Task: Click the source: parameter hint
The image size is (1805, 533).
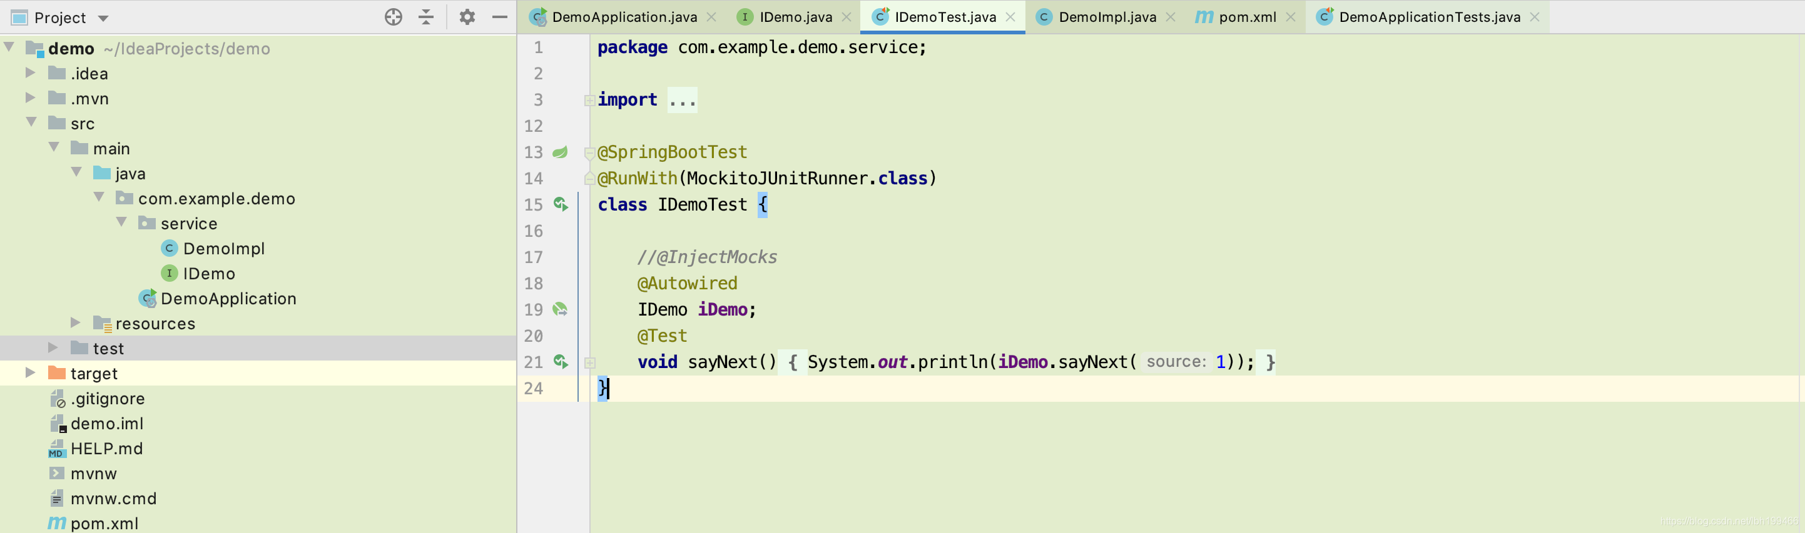Action: click(1176, 362)
